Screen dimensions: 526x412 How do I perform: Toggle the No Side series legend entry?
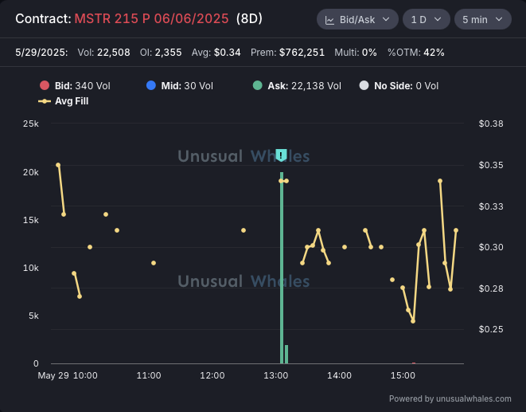[399, 86]
